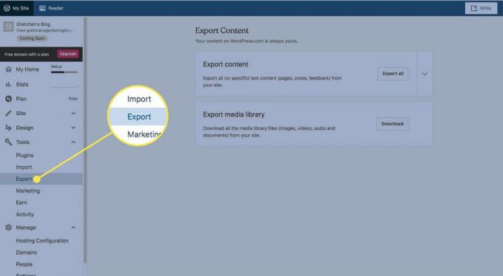Click Free domain with a plan banner text
Image resolution: width=503 pixels, height=276 pixels.
(27, 55)
